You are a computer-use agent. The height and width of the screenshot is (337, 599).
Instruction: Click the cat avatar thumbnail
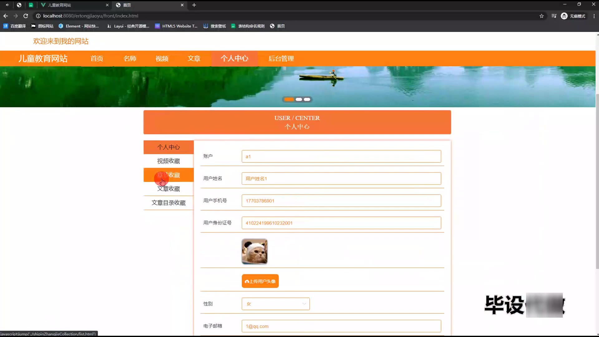(255, 252)
